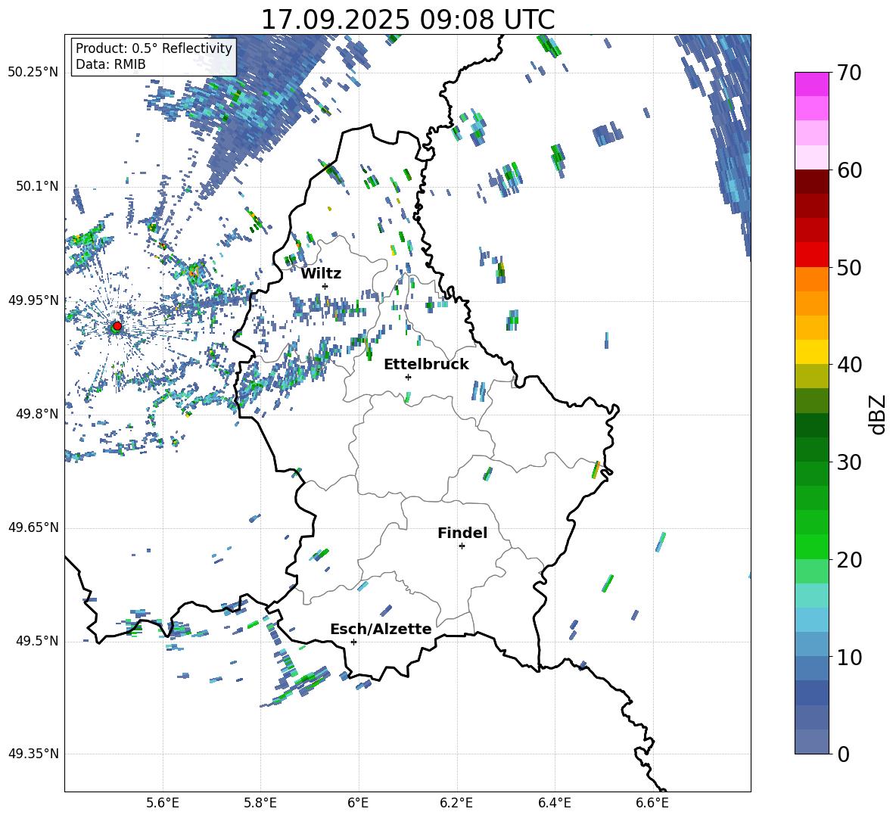
Task: Click the Data: RMIB legend line
Action: 110,64
